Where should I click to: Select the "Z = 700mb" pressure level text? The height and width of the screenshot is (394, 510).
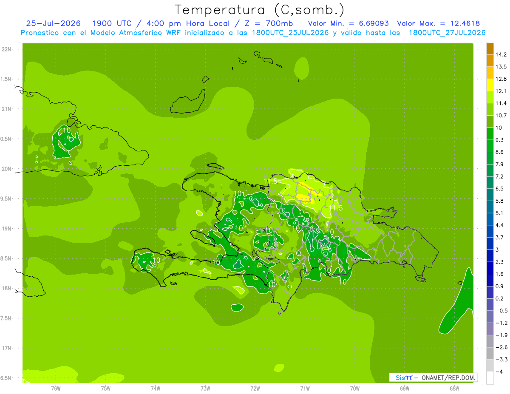[x=269, y=23]
